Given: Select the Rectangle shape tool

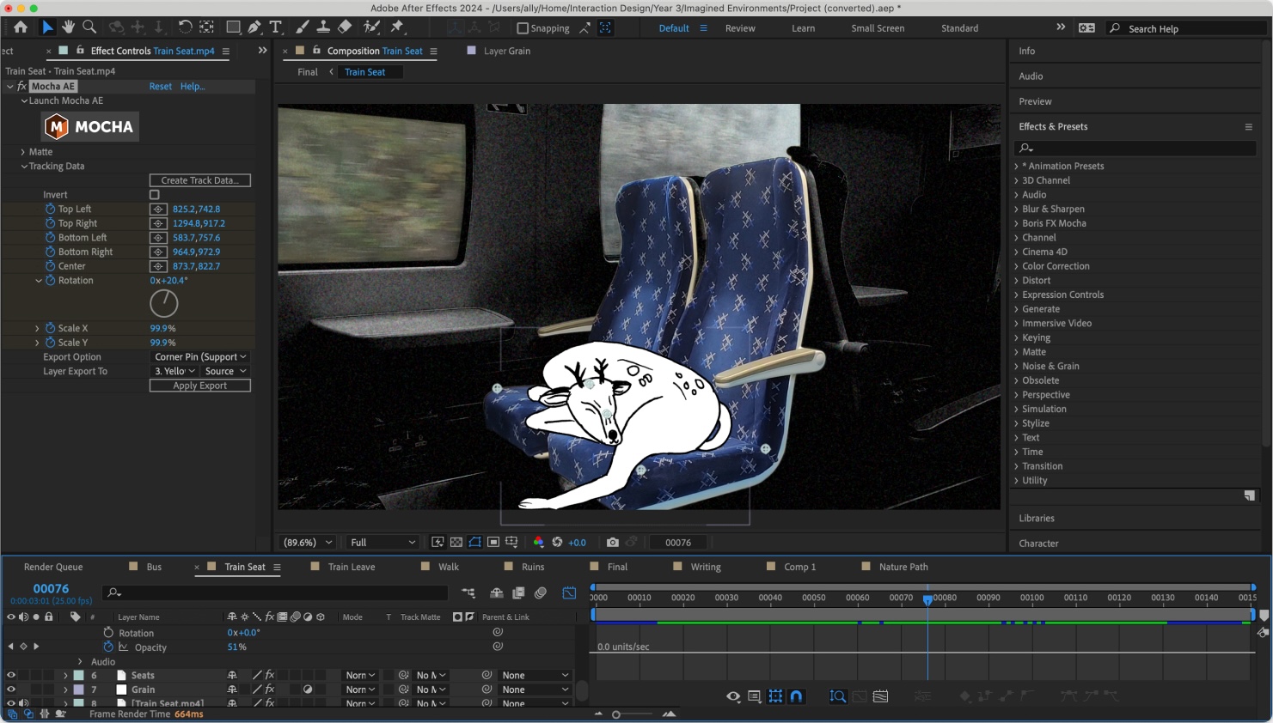Looking at the screenshot, I should point(233,27).
